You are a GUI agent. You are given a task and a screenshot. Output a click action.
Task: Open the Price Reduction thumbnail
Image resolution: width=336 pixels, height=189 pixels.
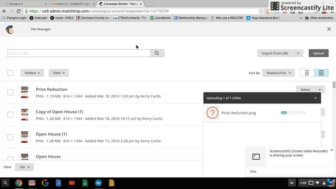(25, 92)
